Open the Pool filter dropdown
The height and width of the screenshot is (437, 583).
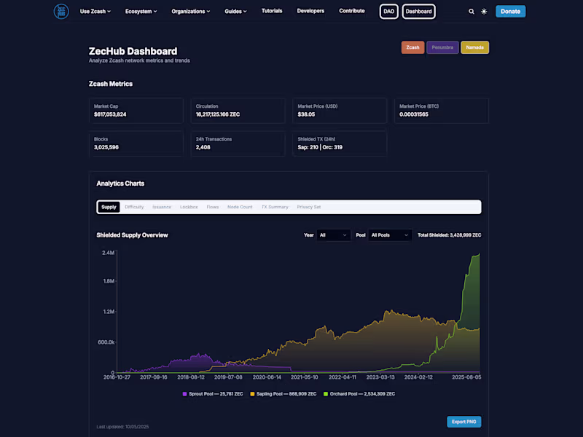coord(390,235)
